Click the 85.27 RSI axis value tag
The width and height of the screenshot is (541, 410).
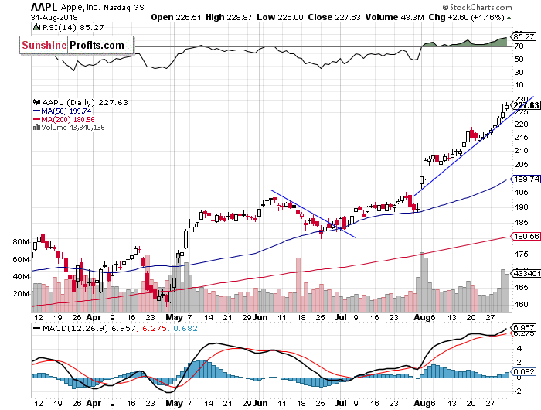[524, 36]
